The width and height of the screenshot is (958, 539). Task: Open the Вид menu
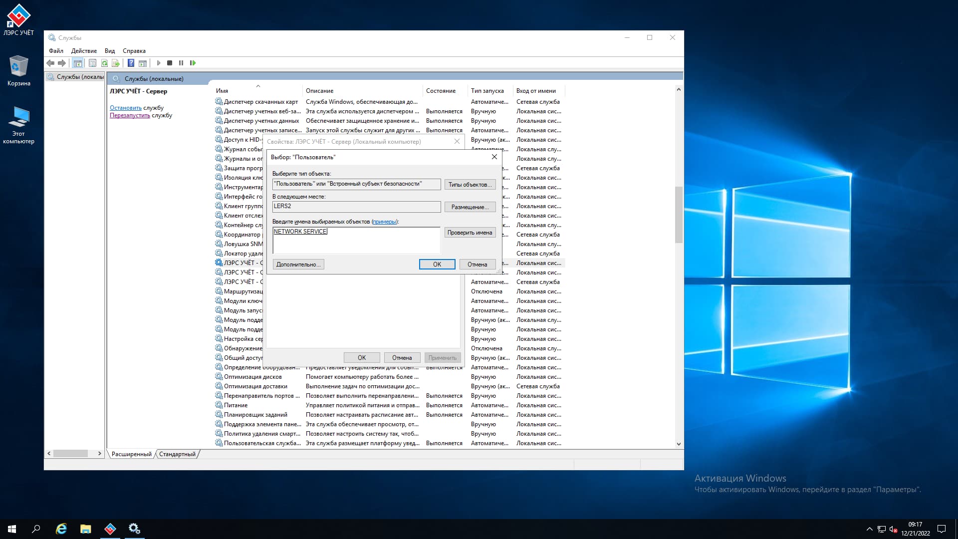pyautogui.click(x=110, y=51)
